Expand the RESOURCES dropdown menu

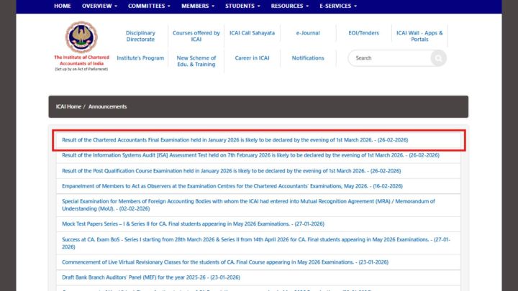[290, 6]
